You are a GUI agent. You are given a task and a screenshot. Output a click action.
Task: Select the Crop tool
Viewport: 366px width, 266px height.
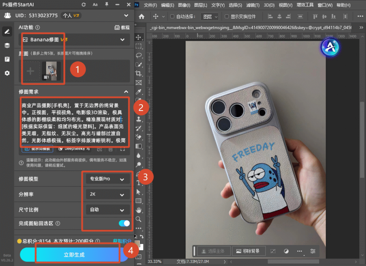click(138, 73)
